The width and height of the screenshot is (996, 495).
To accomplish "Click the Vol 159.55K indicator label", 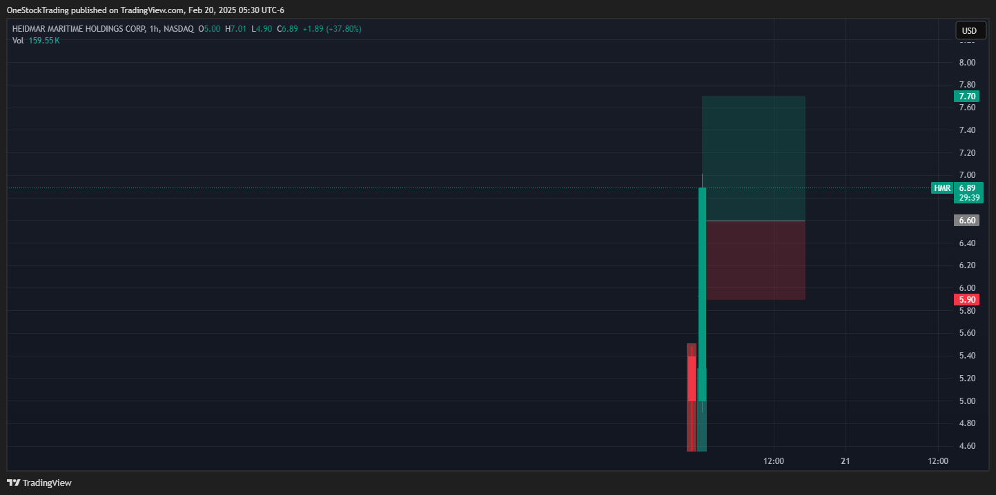I will coord(36,41).
